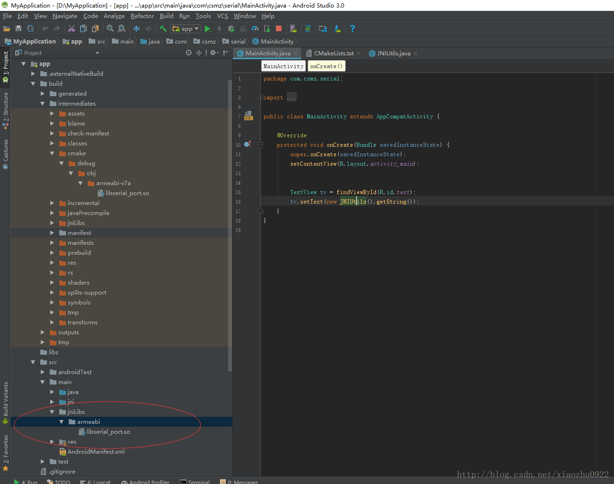Switch to JNIUtils.java editor tab
The image size is (614, 484).
click(394, 54)
